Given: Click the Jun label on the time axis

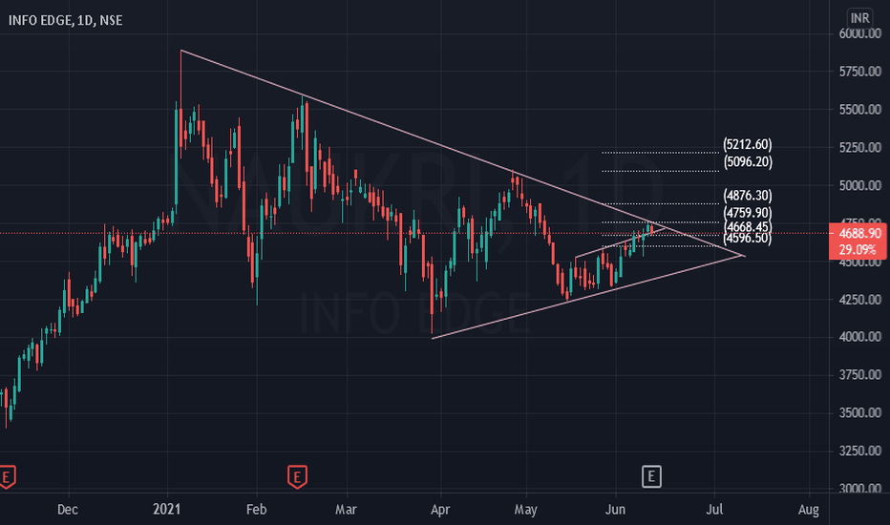Looking at the screenshot, I should tap(615, 510).
